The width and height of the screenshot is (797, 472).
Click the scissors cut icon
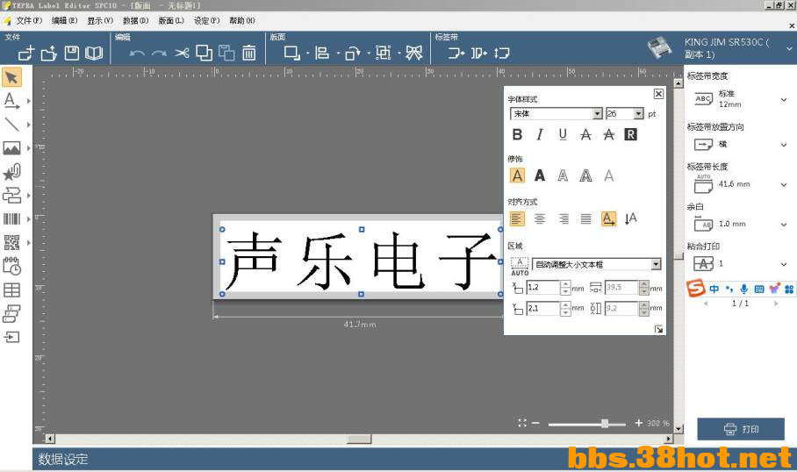point(182,54)
